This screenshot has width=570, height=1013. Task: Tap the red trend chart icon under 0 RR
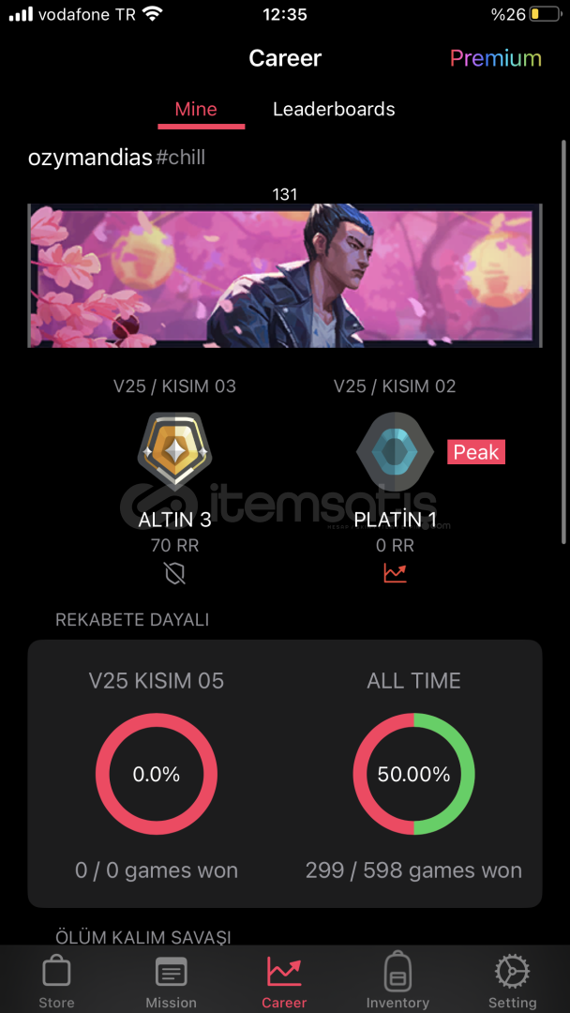(x=395, y=574)
